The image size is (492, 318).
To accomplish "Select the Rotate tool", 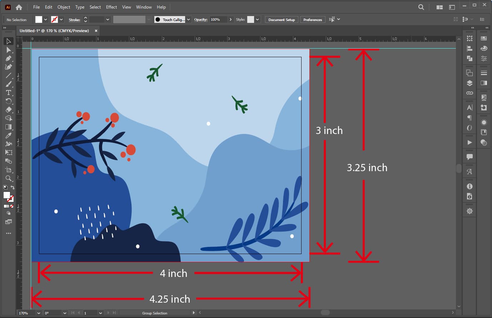I will coord(9,101).
